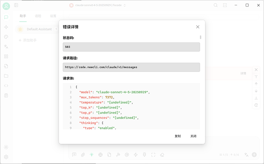This screenshot has height=164, width=264.
Task: Click the knowledge base input toolbar icon
Action: click(x=109, y=155)
